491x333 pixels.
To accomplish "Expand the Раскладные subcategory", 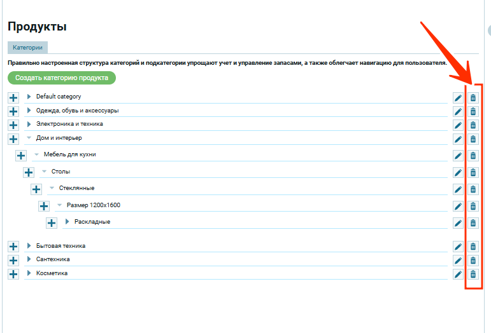I will tap(68, 222).
